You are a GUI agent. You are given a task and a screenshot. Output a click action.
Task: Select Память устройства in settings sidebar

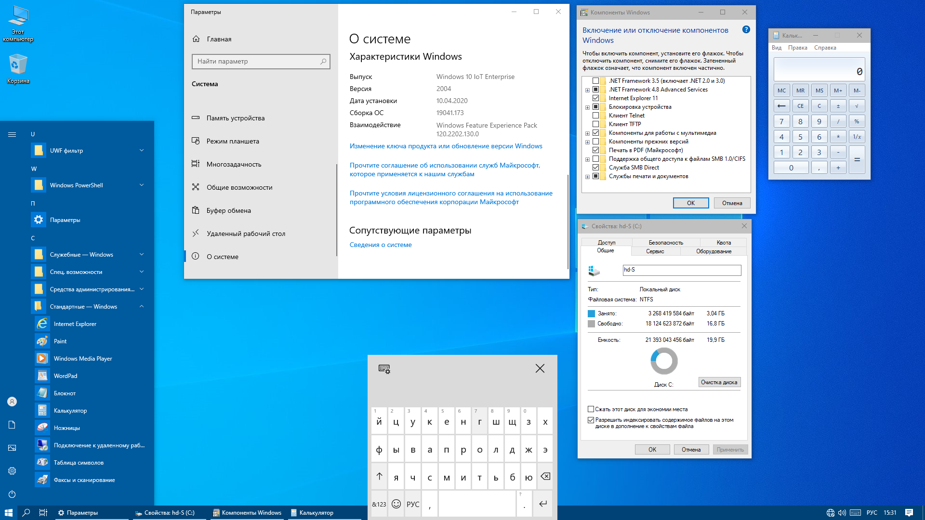pos(260,118)
